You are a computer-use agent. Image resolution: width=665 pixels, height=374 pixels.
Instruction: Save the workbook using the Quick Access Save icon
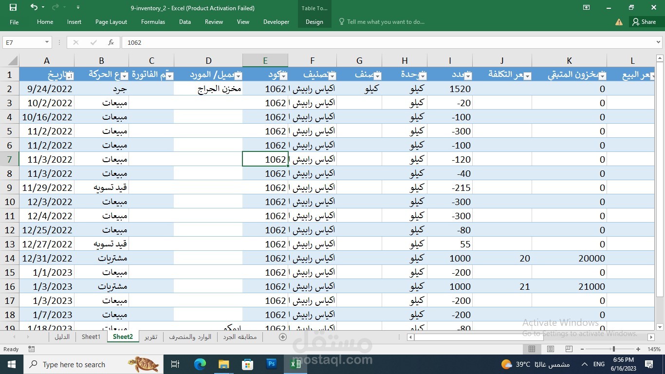pos(13,8)
